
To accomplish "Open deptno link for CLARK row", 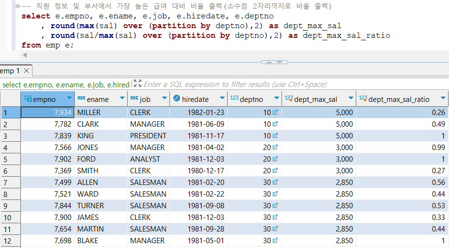I will click(275, 124).
